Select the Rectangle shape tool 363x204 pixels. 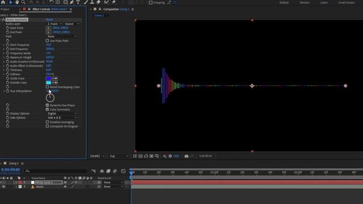[x=66, y=2]
